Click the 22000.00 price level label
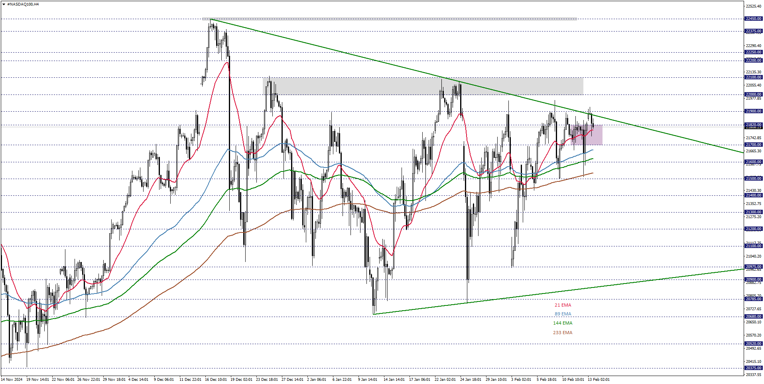Viewport: 764px width, 384px height. point(754,95)
